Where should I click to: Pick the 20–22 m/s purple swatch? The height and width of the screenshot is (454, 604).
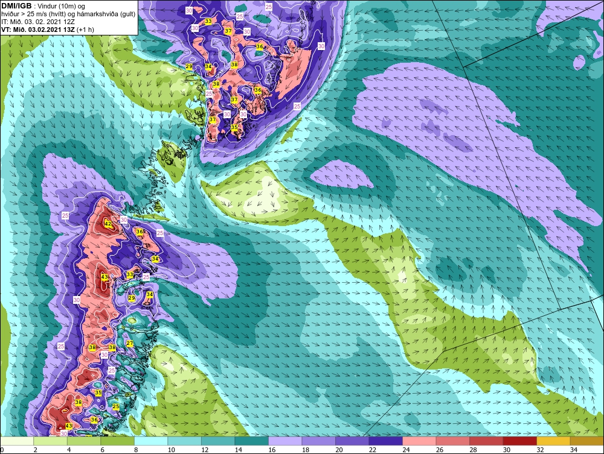352,441
